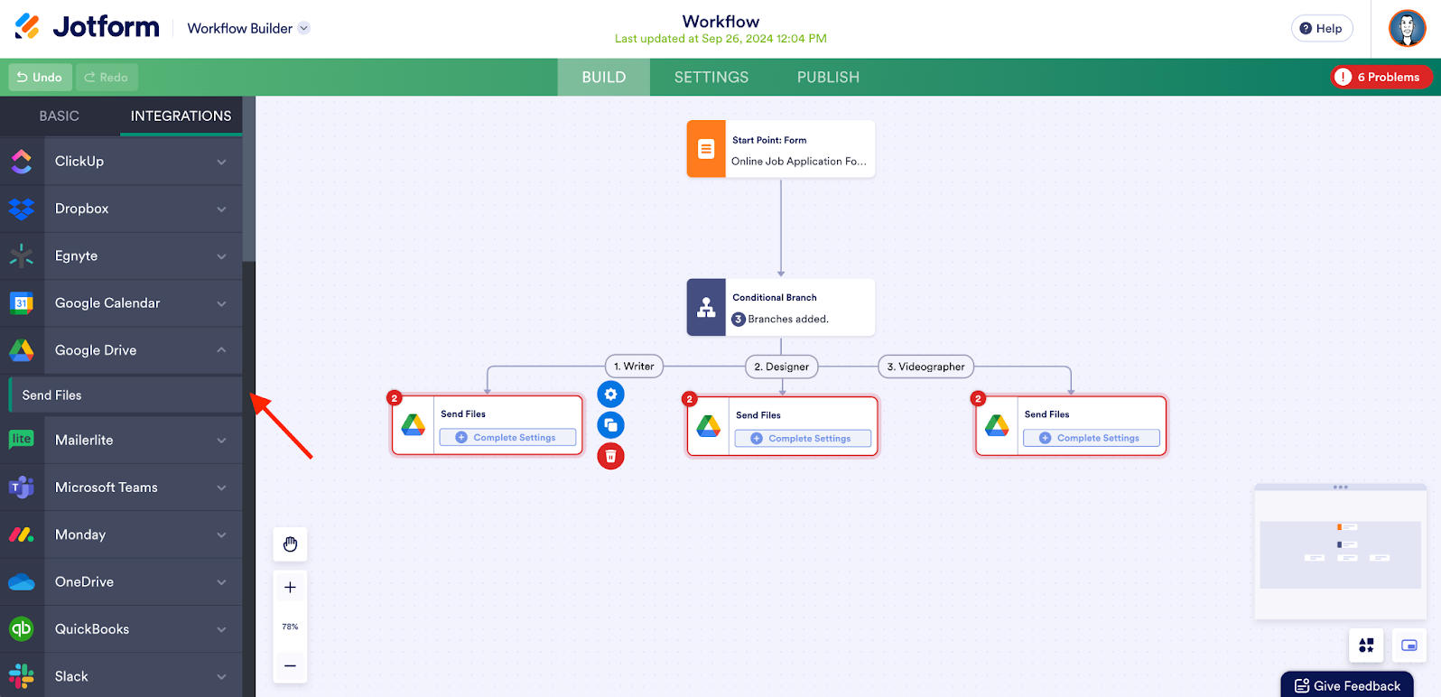This screenshot has width=1441, height=697.
Task: Zoom in with the plus button
Action: (x=290, y=588)
